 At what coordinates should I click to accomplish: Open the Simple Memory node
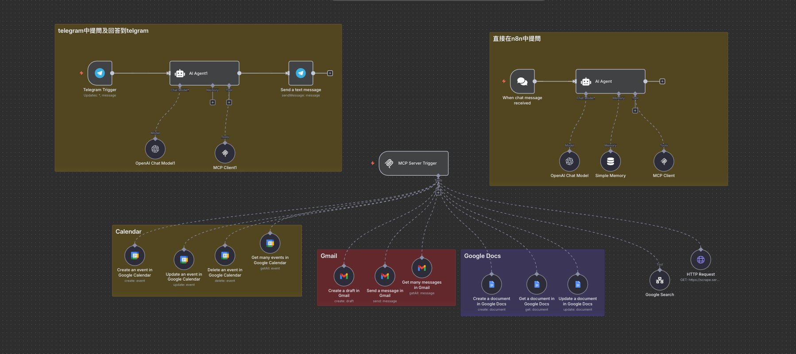610,162
